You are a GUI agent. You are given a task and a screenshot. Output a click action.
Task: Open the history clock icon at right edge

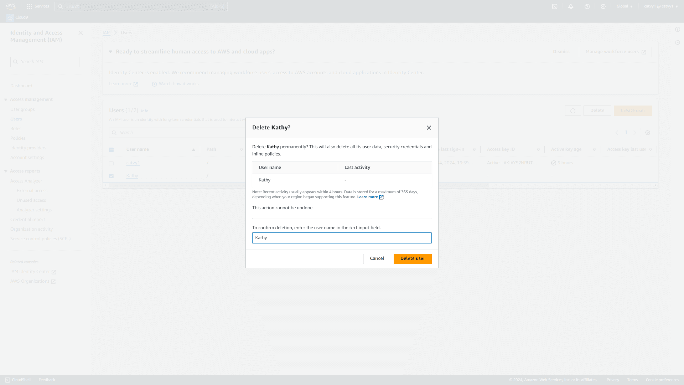[678, 43]
